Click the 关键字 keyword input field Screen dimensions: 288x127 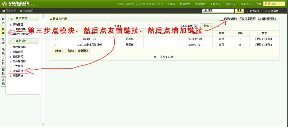pos(152,26)
